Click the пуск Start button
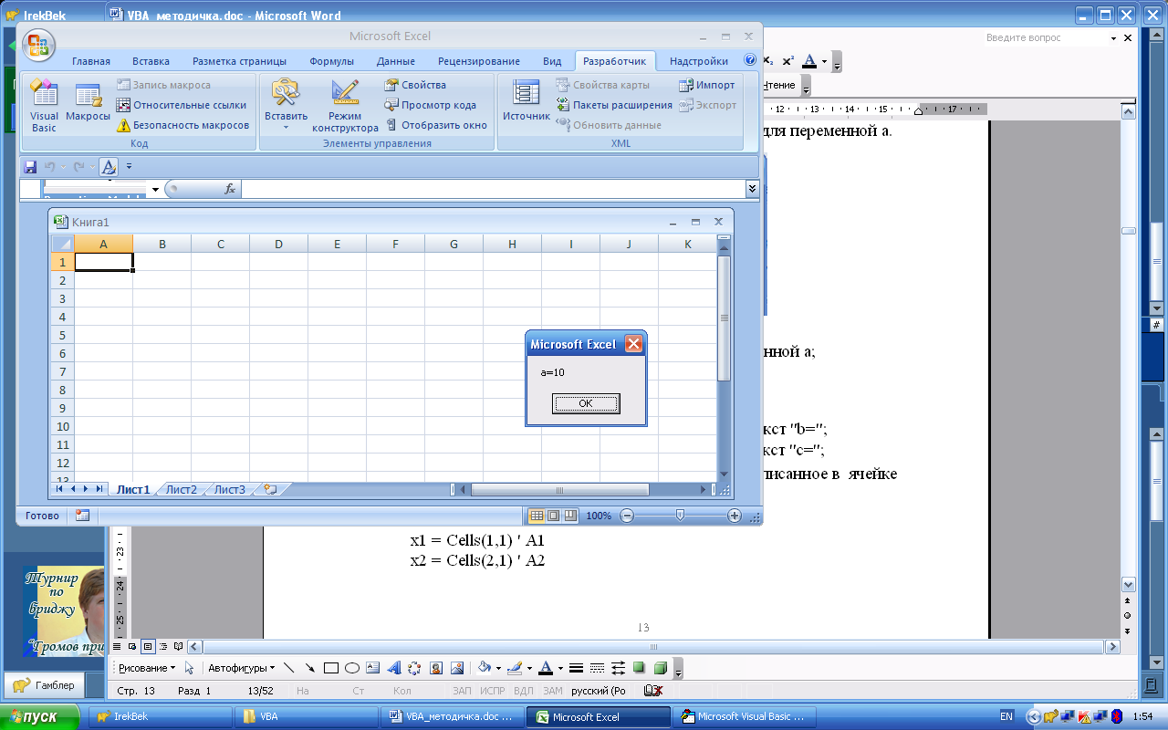Screen dimensions: 1168x730 click(x=40, y=717)
